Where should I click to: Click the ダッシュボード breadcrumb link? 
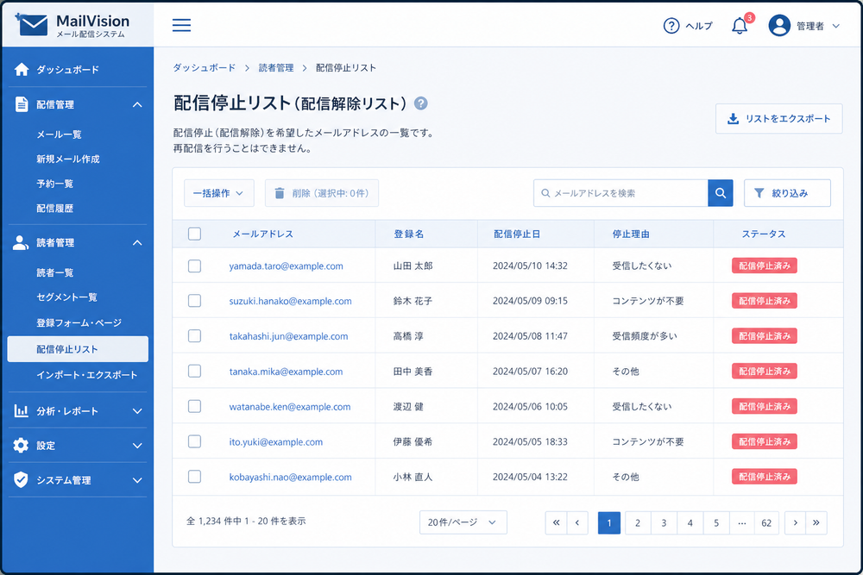click(x=205, y=67)
